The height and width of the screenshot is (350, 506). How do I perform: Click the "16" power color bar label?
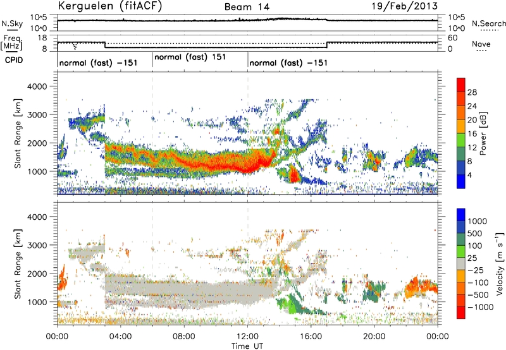pos(472,134)
